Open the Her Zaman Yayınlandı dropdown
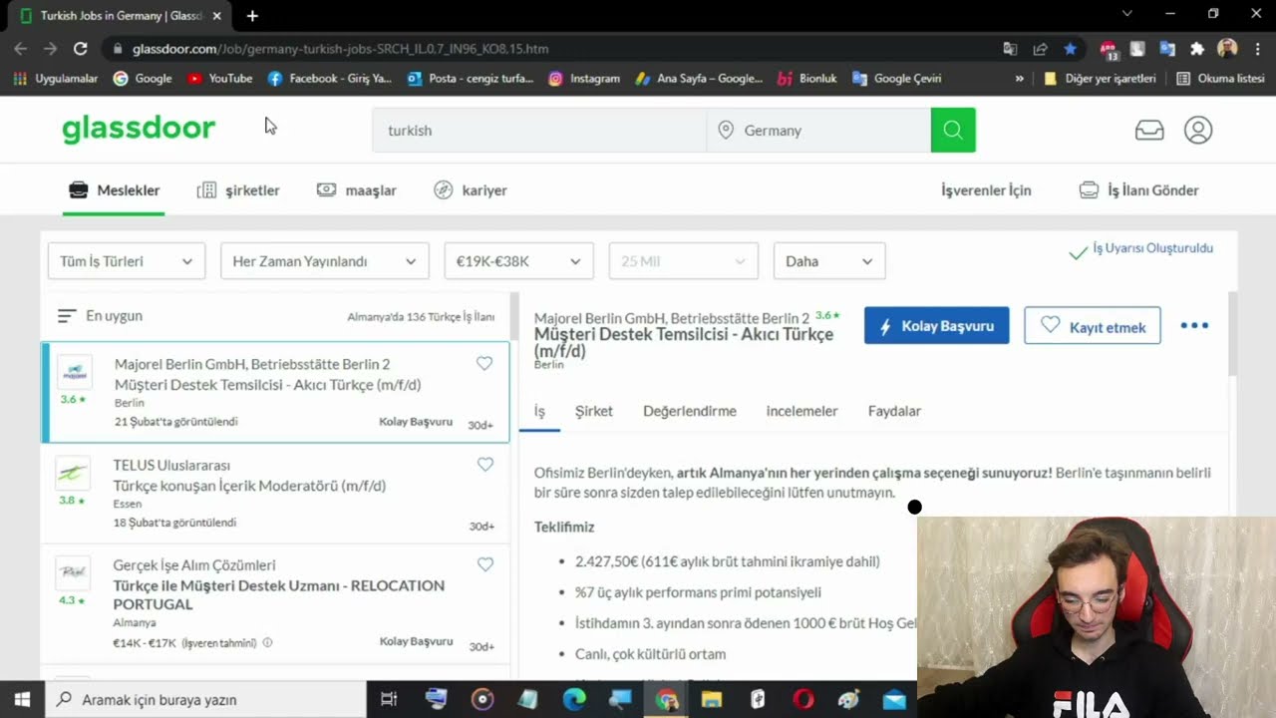This screenshot has width=1276, height=718. coord(325,261)
